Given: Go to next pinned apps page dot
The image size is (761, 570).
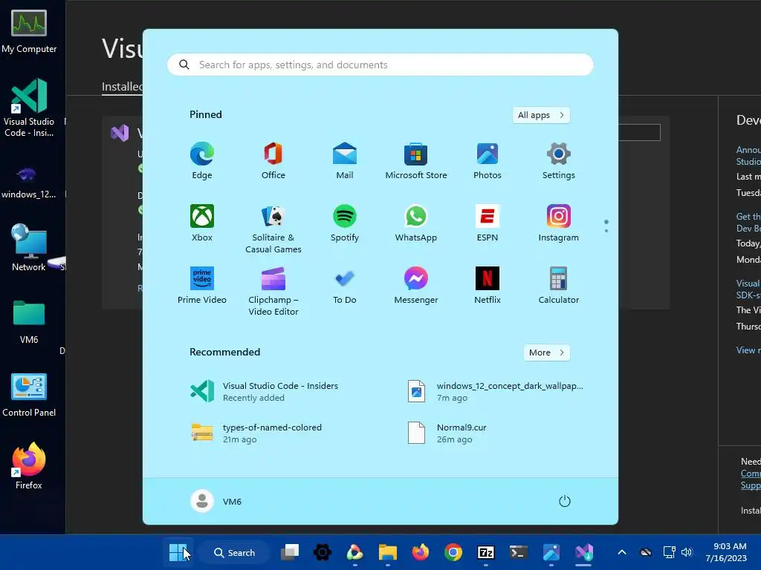Looking at the screenshot, I should tap(606, 231).
